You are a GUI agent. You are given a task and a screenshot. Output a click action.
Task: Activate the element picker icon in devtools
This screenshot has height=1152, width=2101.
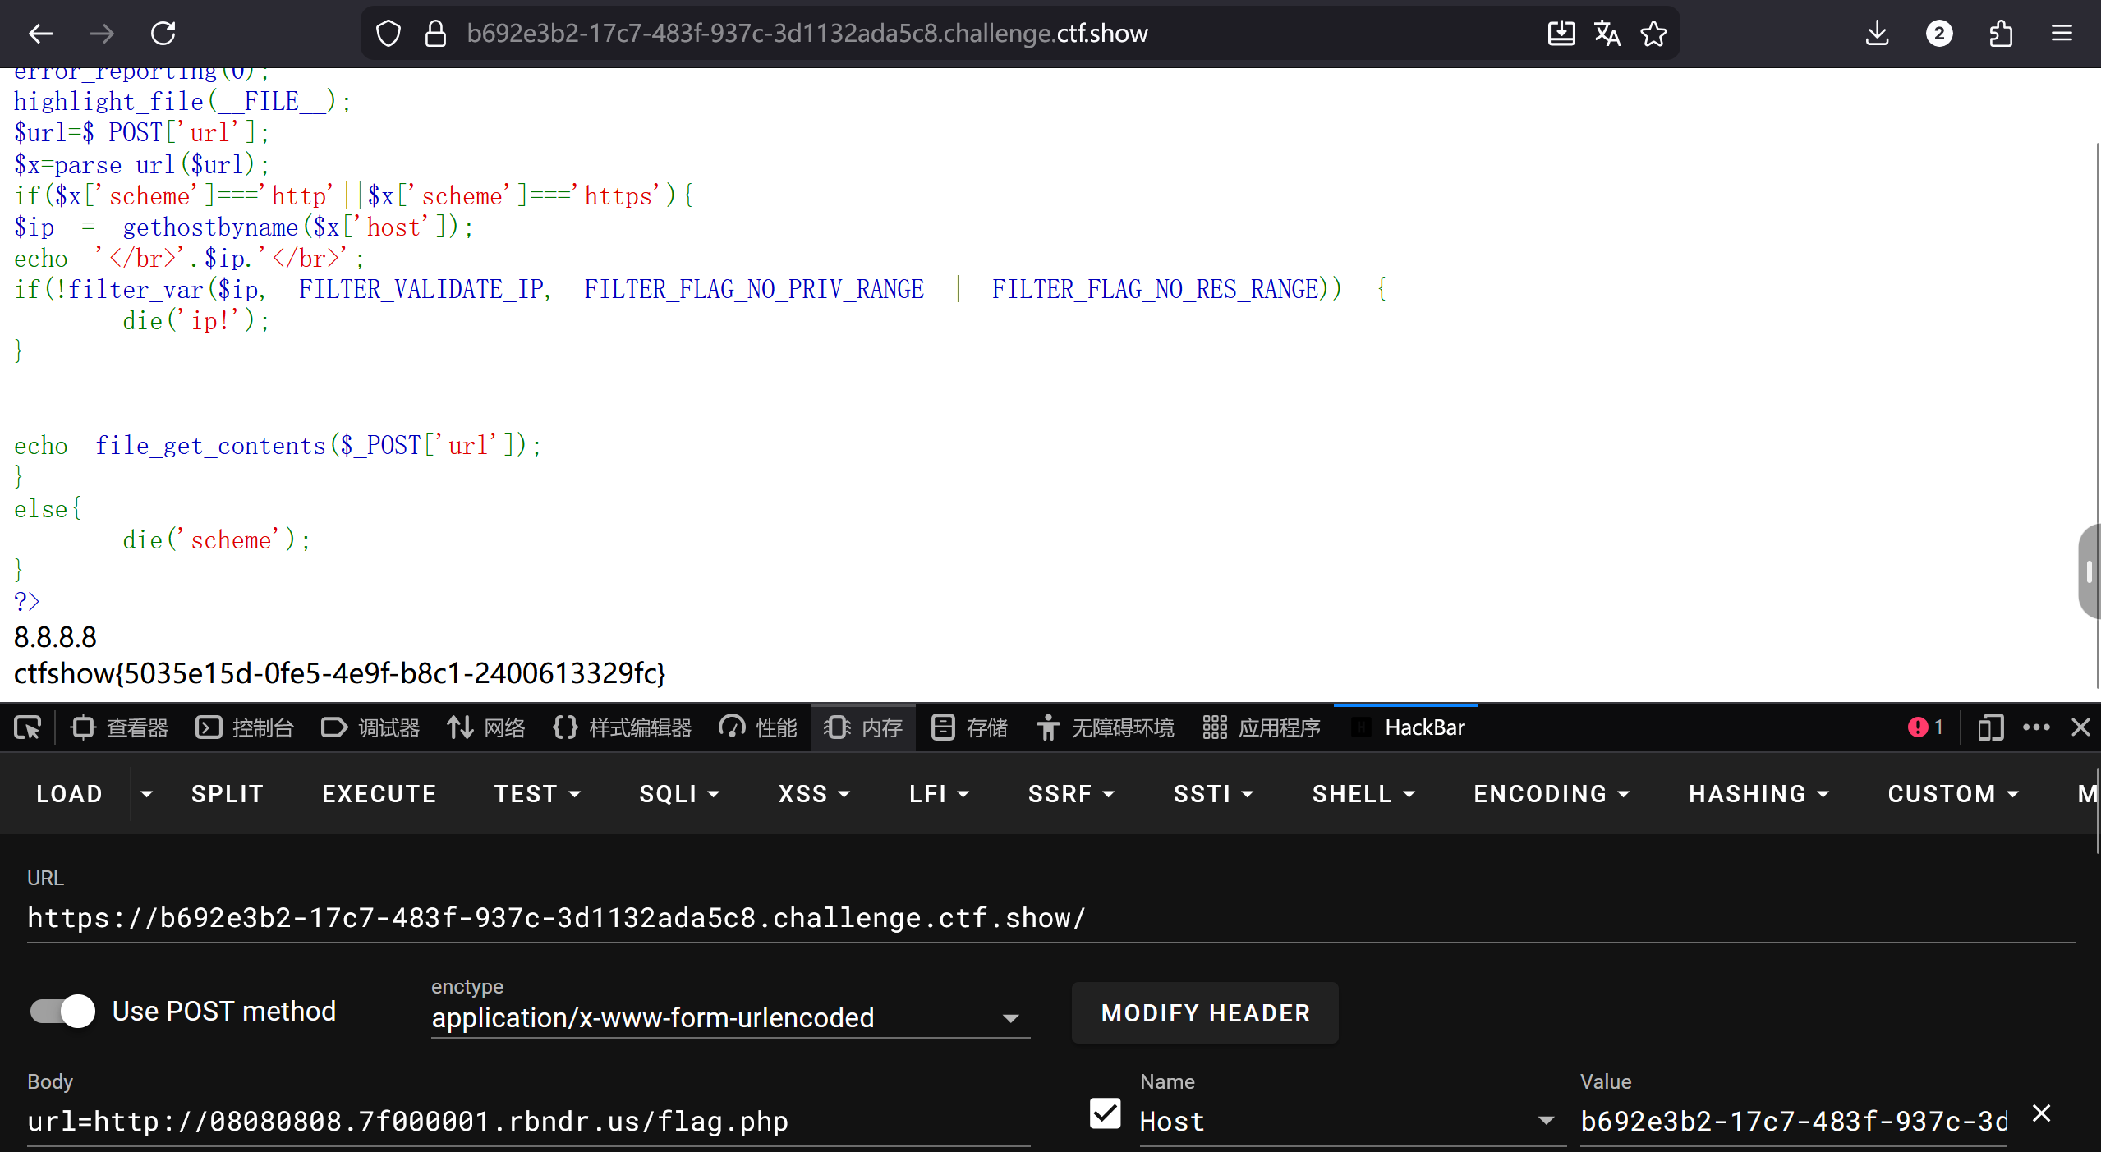tap(27, 727)
